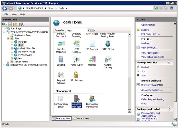Expand the Default Web Site node under Sites
179x128 pixels.
[x=12, y=49]
